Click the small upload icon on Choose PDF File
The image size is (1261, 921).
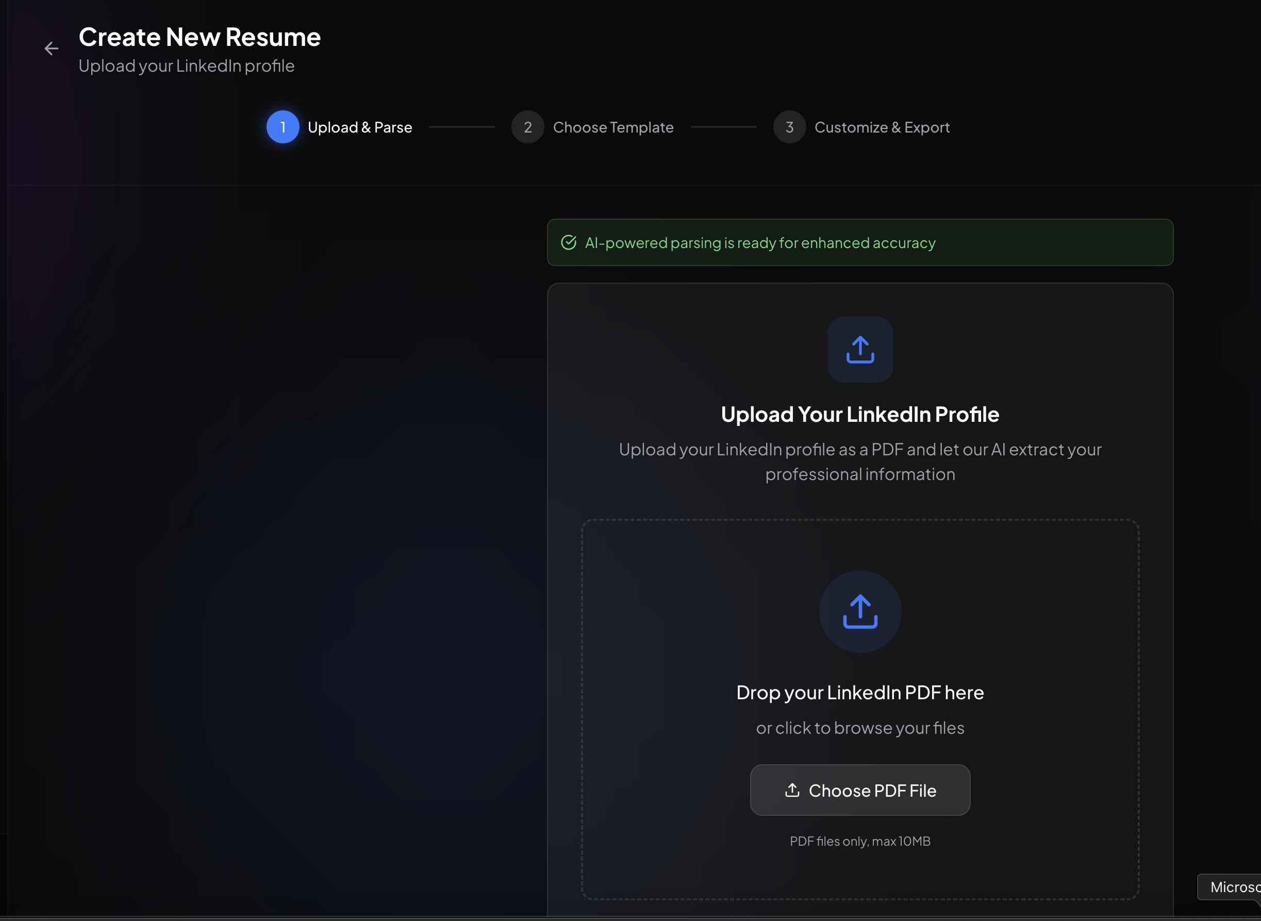click(792, 790)
